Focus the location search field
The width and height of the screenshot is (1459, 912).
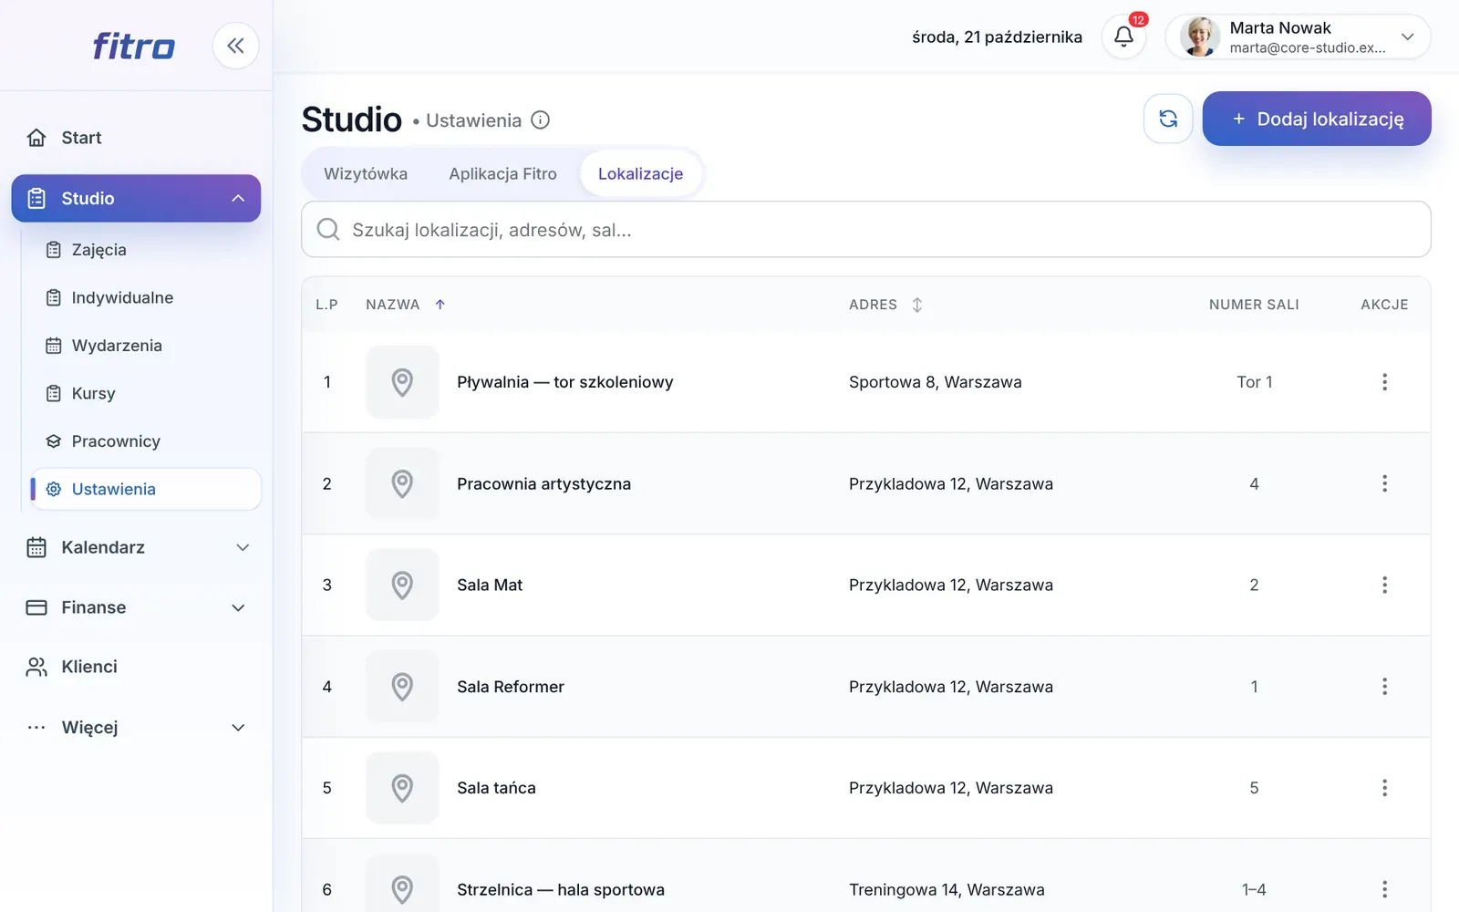point(866,230)
